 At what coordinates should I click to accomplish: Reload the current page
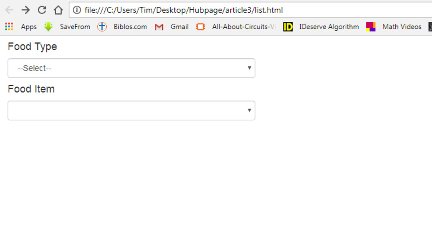[x=42, y=10]
